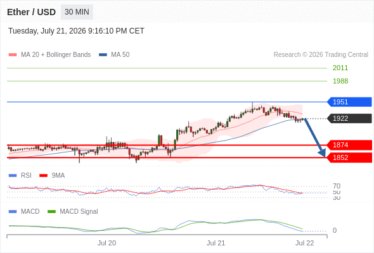This screenshot has width=374, height=253.
Task: Click the MA 20 + Bollinger Bands swatch
Action: (13, 55)
